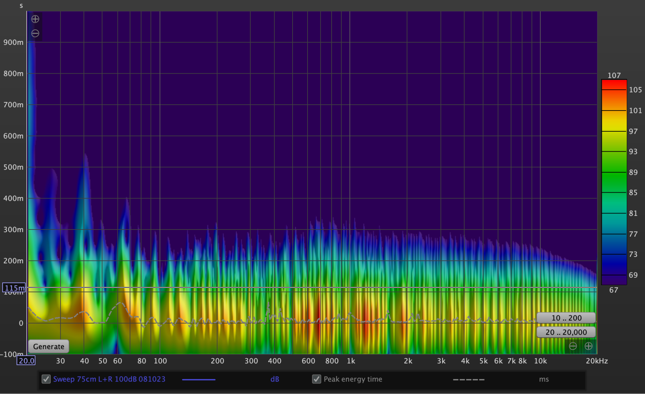The height and width of the screenshot is (394, 645).
Task: Zoom out on the horizontal frequency axis
Action: 573,346
